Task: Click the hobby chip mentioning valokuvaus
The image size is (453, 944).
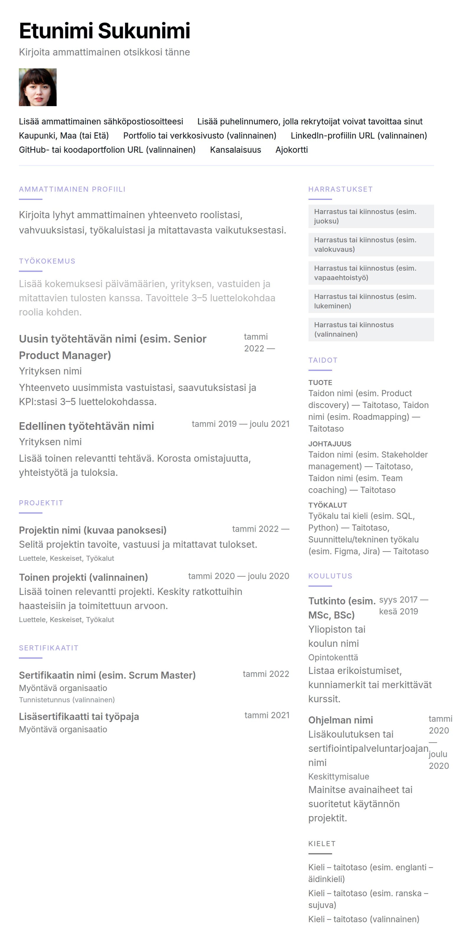Action: coord(371,244)
